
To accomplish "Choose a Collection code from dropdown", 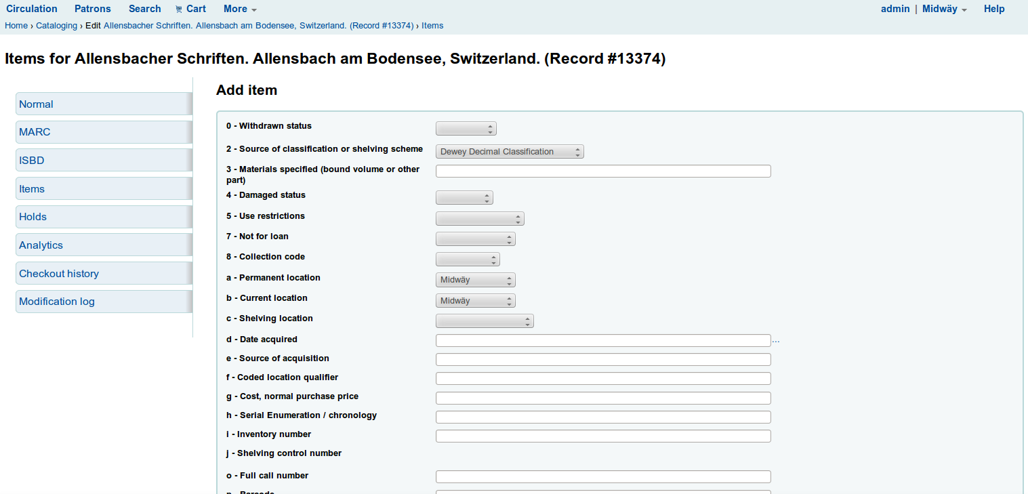I will [468, 260].
